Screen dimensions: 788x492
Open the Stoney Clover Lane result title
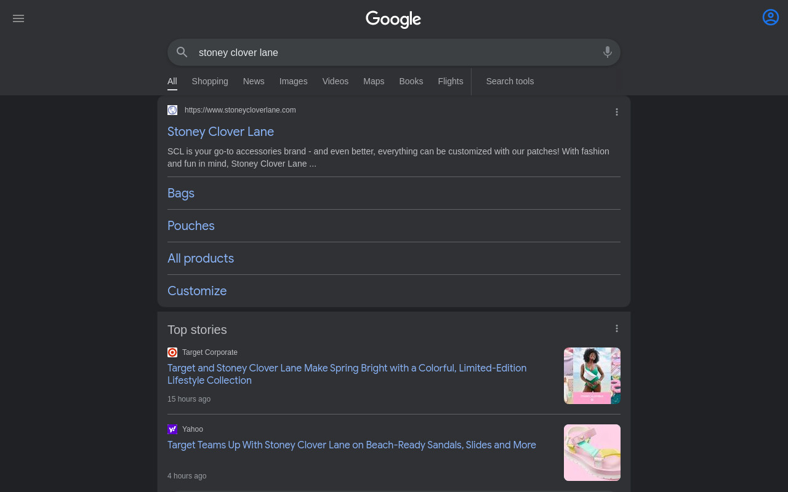(x=220, y=132)
